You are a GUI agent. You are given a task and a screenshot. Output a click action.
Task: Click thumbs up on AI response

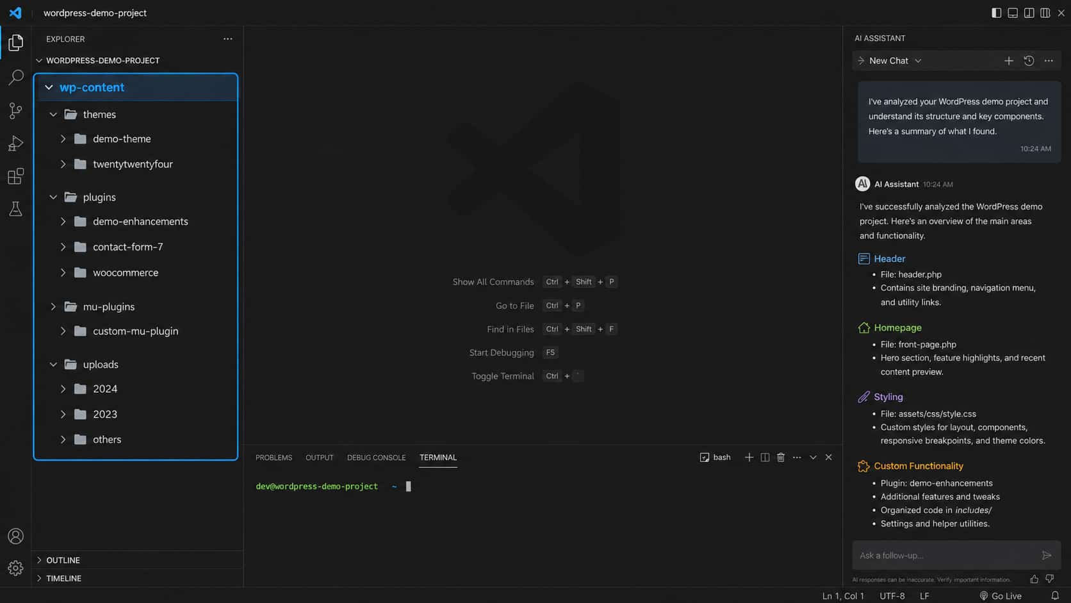point(1034,579)
